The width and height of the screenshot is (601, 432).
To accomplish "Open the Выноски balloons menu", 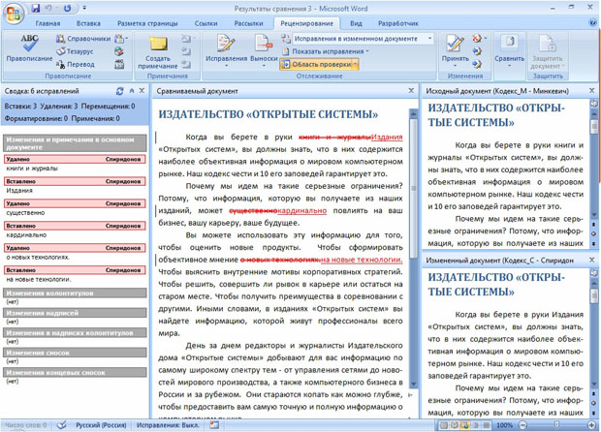I will pyautogui.click(x=264, y=51).
